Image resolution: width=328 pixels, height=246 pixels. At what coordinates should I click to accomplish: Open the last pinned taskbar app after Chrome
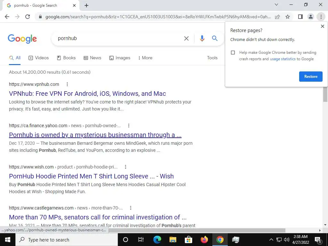pyautogui.click(x=235, y=240)
